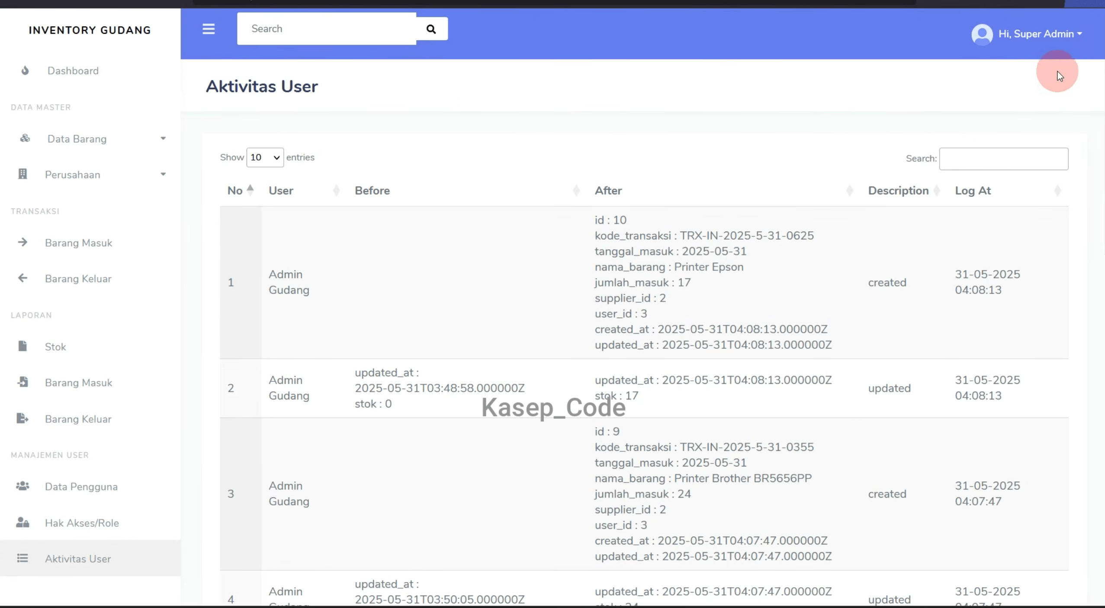Sort table by Before column arrows
The width and height of the screenshot is (1105, 608).
[x=576, y=190]
